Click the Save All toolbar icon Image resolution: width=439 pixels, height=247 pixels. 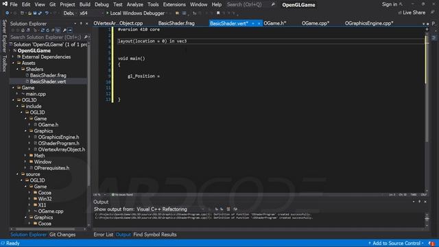(40, 13)
